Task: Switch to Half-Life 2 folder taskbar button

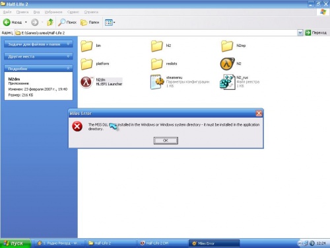Action: tap(111, 243)
